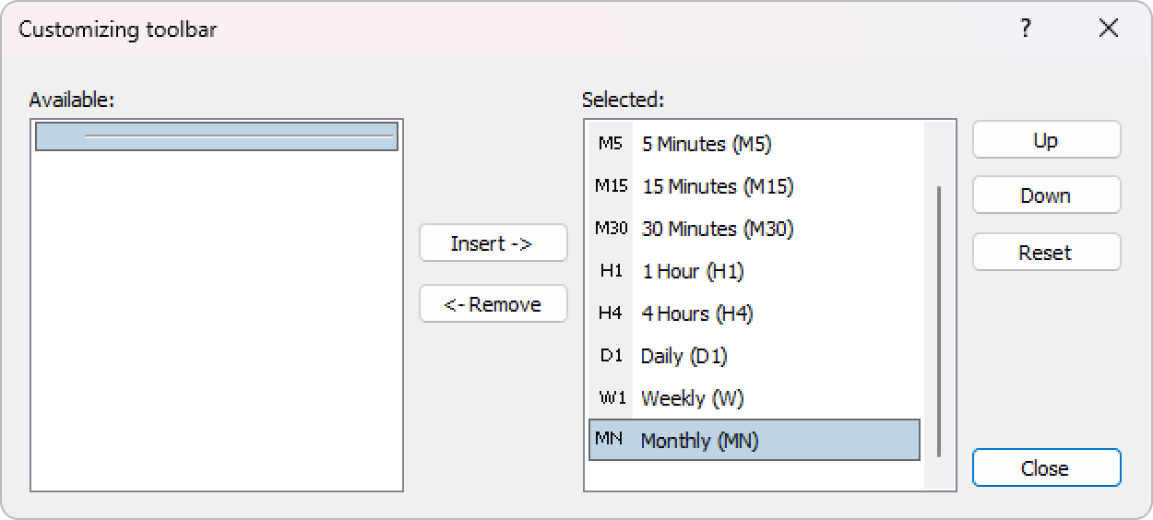
Task: Select the "5 Minutes (M5)" row text
Action: (x=707, y=145)
